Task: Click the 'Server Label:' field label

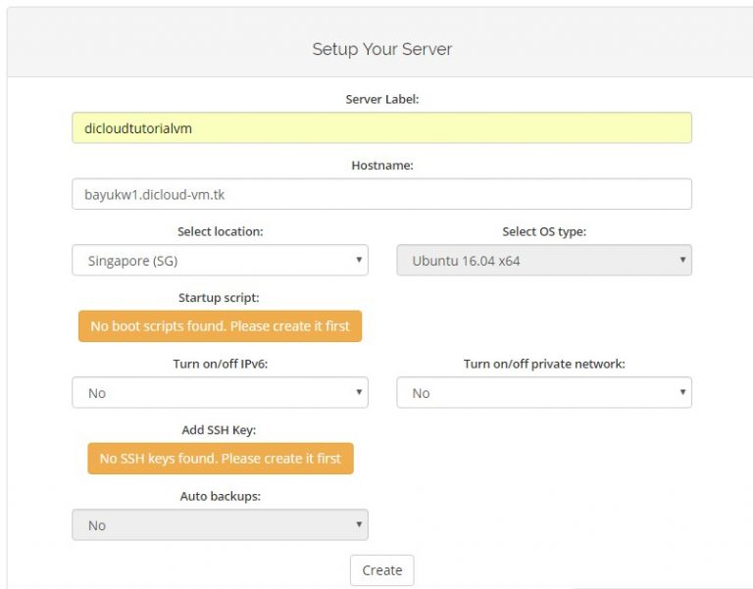Action: click(x=381, y=100)
